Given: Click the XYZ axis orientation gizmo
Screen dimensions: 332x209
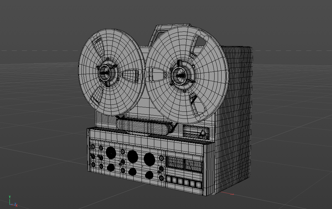Looking at the screenshot, I should [13, 201].
